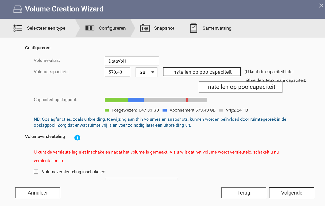325x207 pixels.
Task: Click the Volumecapaciteit field showing 573.43
Action: click(117, 72)
